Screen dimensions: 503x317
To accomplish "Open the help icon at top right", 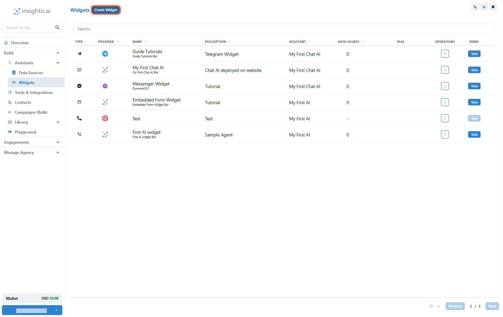I will (493, 7).
